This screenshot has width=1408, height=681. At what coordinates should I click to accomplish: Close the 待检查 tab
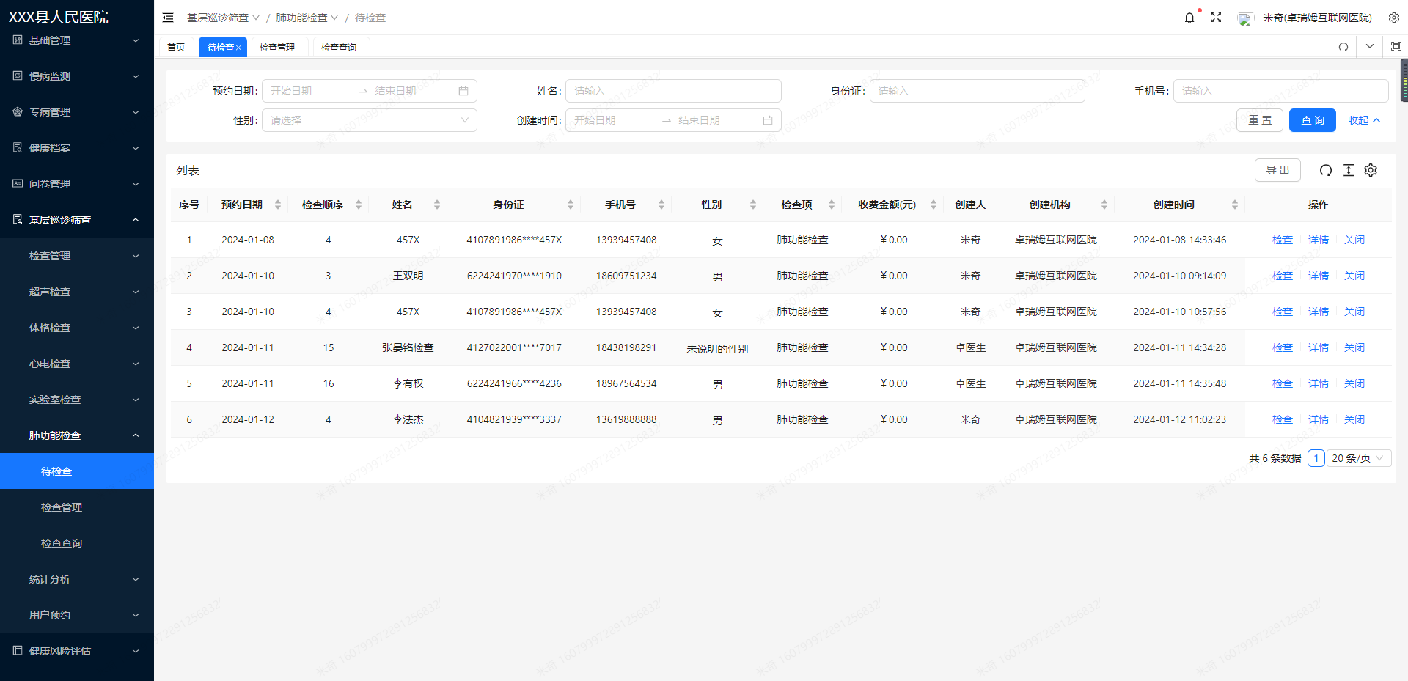click(238, 48)
